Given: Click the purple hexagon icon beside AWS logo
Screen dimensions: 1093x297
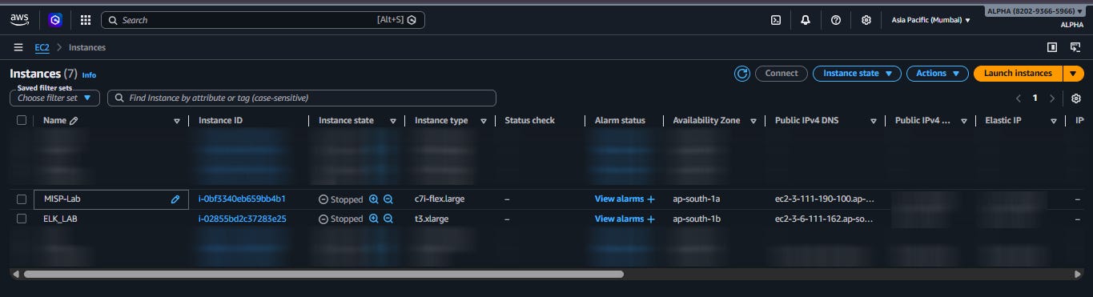Looking at the screenshot, I should coord(55,20).
